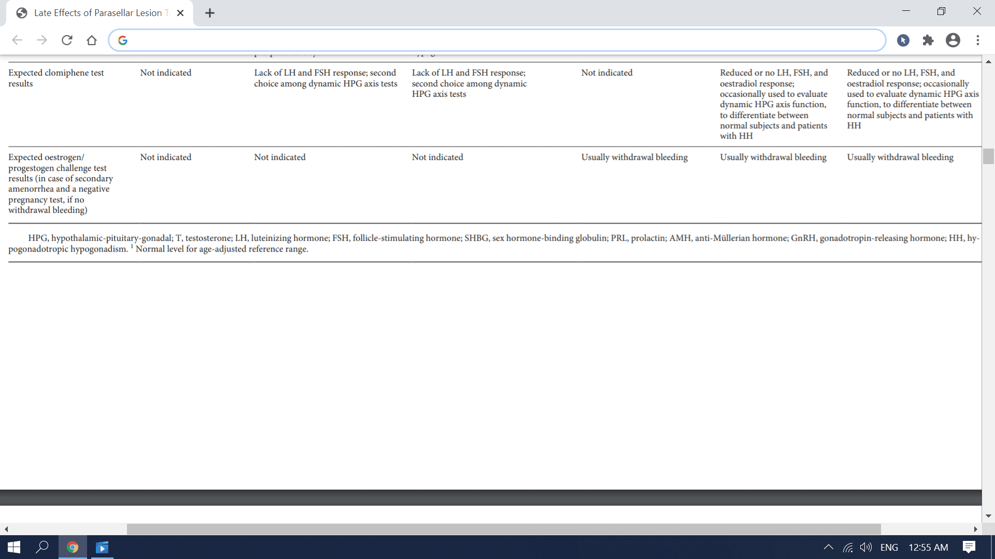This screenshot has height=559, width=995.
Task: Open the home page
Action: 92,40
